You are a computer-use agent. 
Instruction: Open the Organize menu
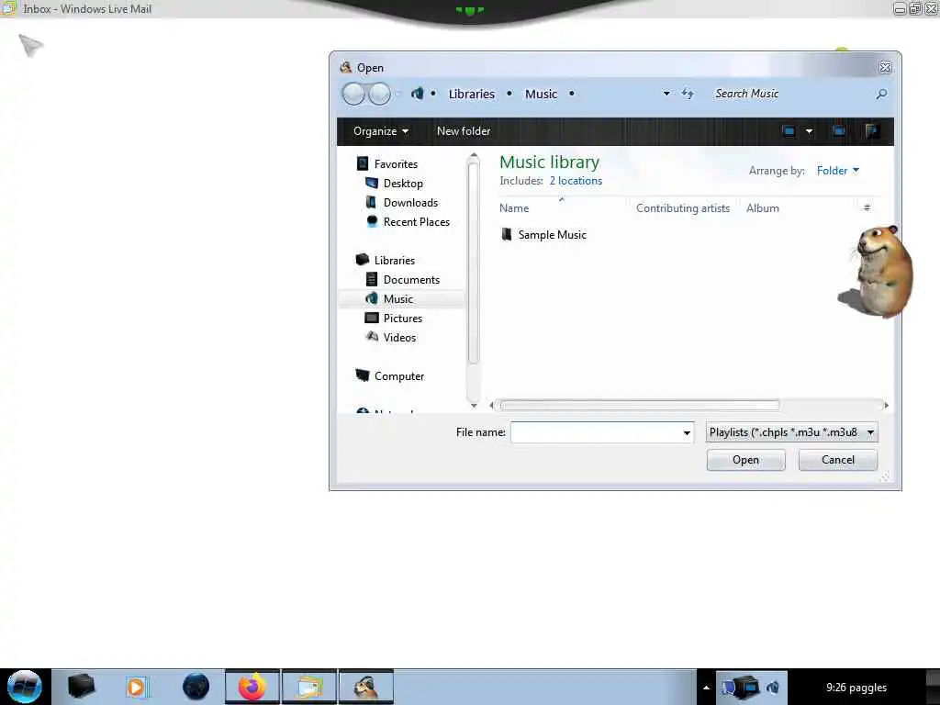(x=381, y=131)
